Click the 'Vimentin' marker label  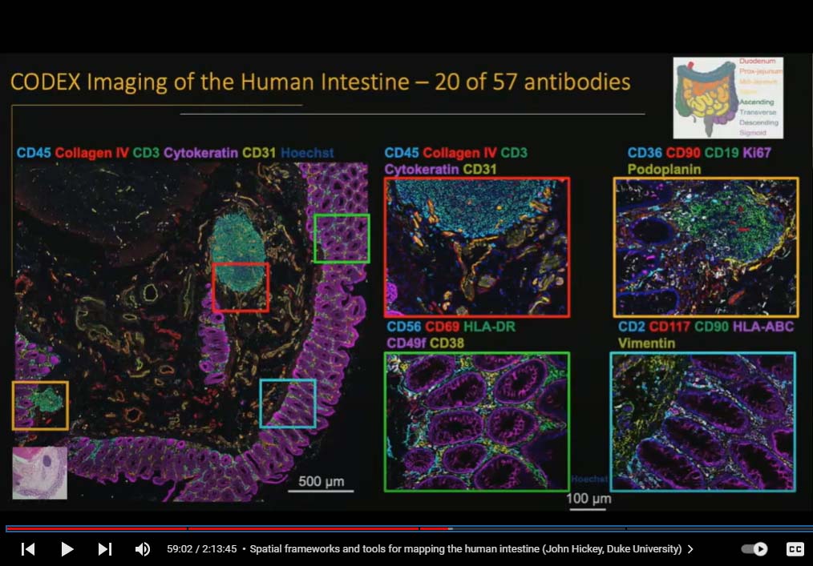point(646,343)
